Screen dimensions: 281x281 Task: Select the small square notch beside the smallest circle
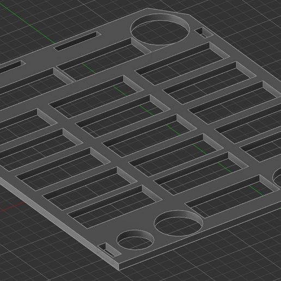(109, 250)
